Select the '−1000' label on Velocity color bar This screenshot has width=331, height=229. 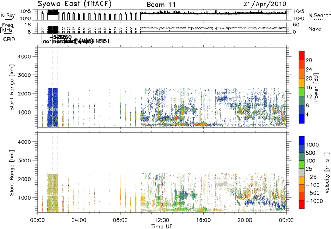(314, 201)
